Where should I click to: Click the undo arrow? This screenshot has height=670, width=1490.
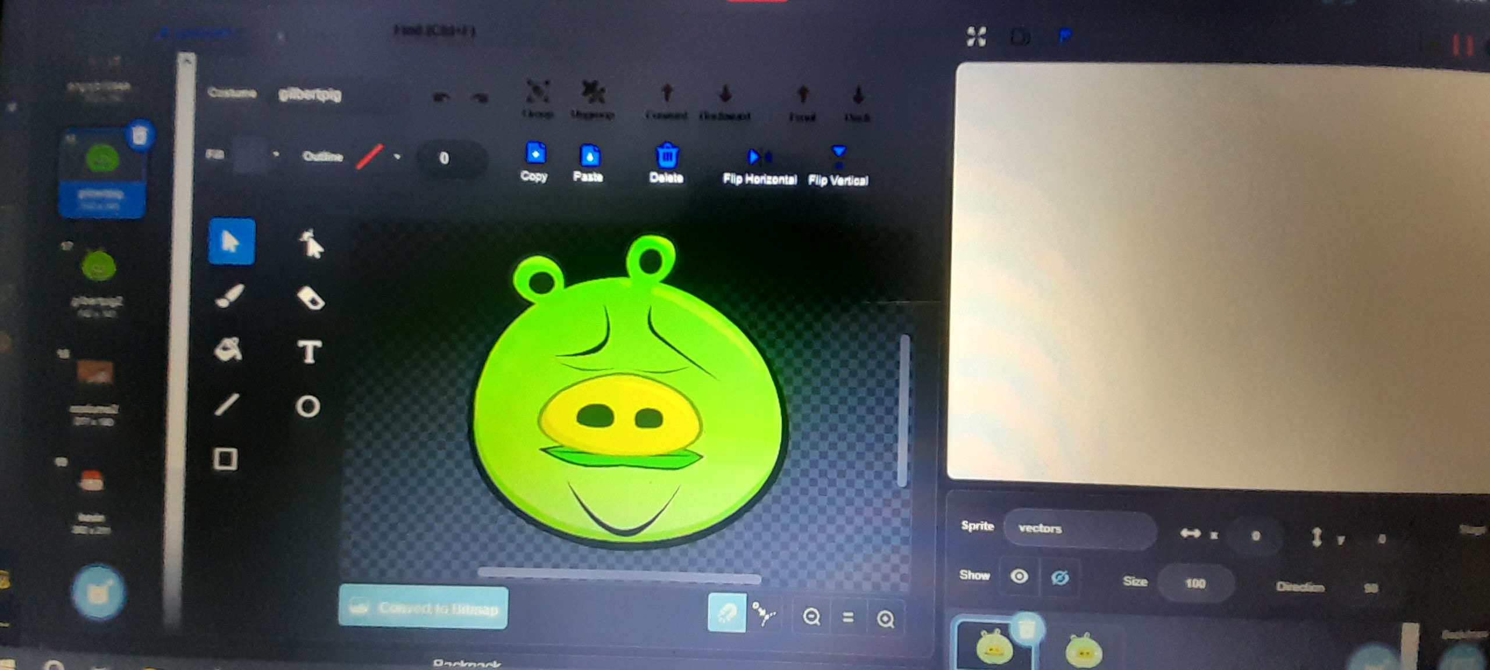pos(441,98)
